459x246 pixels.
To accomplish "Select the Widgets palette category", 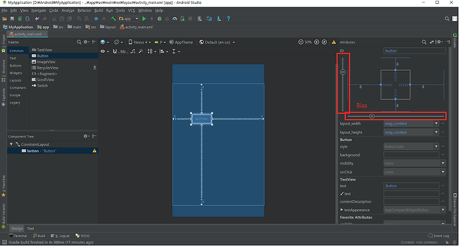I will (16, 73).
